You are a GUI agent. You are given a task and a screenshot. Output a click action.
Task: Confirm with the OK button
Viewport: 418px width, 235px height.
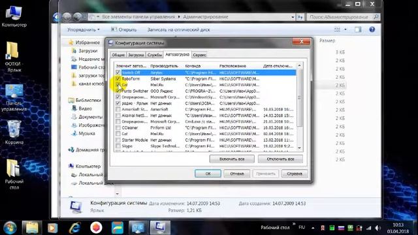208,174
